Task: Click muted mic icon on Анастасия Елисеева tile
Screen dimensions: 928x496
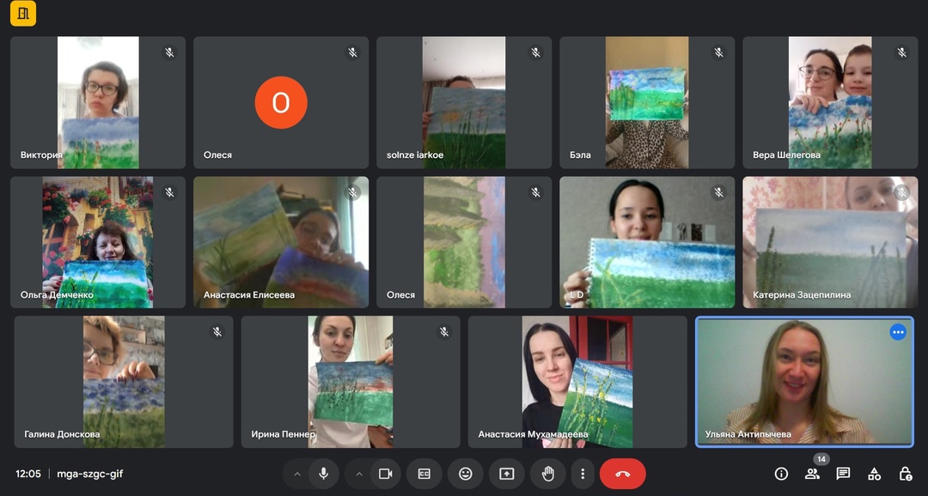Action: 353,192
